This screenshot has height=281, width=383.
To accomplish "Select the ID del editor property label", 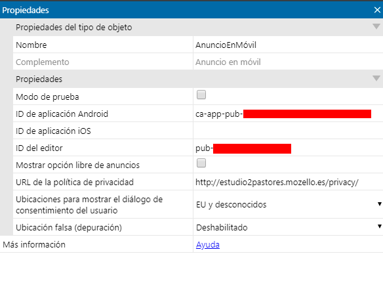I will [39, 148].
